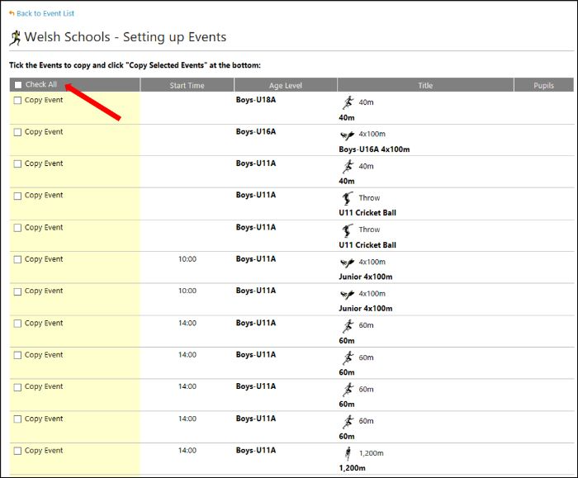Image resolution: width=578 pixels, height=478 pixels.
Task: Click the bold Junior 4x100m title in first row
Action: (x=366, y=277)
